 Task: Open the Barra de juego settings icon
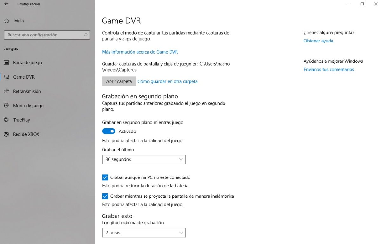(7, 62)
